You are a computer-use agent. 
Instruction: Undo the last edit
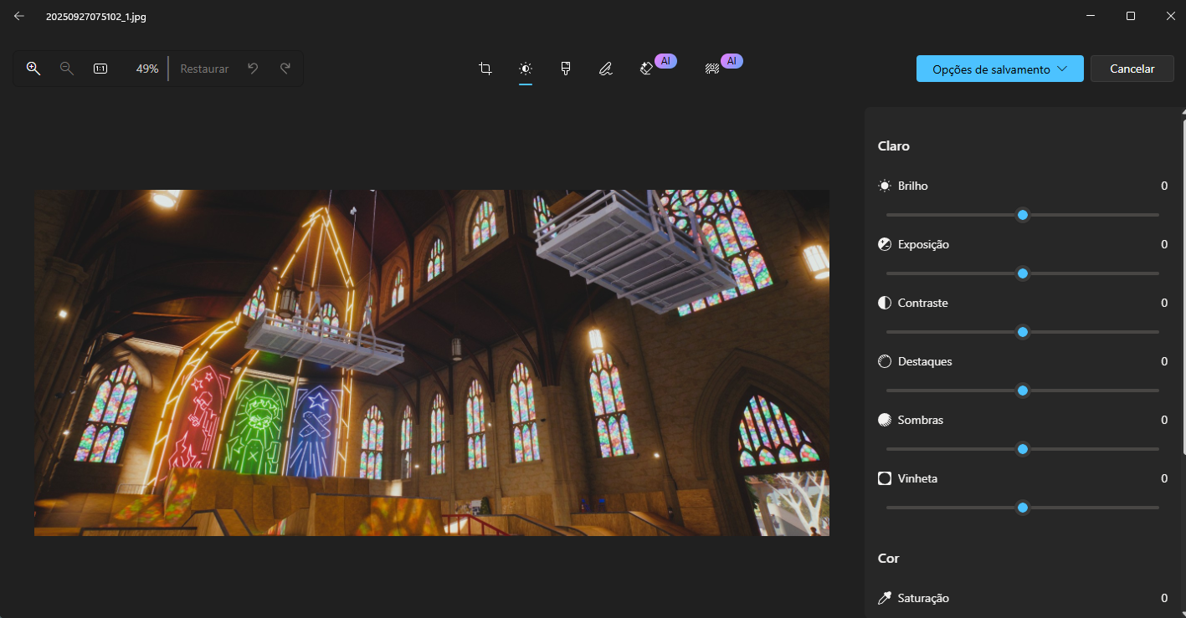pos(253,69)
